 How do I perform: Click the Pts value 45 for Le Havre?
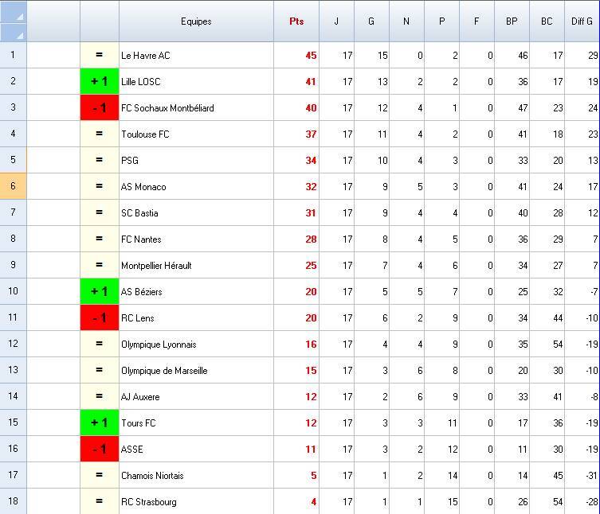[296, 55]
